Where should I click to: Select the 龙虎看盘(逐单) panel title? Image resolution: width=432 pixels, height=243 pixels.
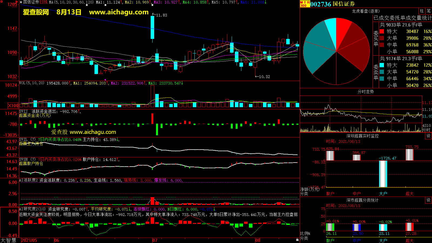coord(366,11)
